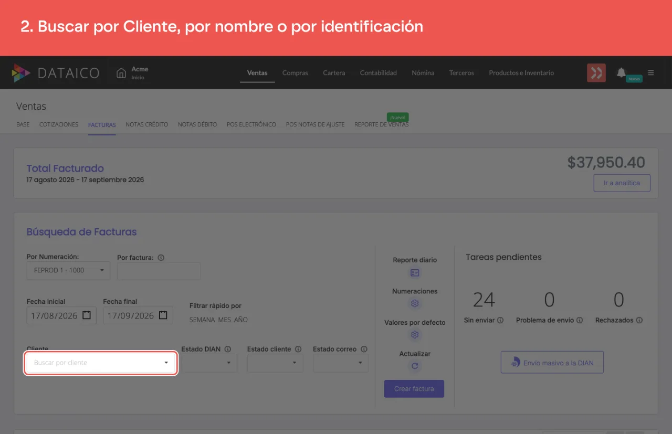Click the Por factura info icon
The height and width of the screenshot is (434, 672).
[x=161, y=258]
